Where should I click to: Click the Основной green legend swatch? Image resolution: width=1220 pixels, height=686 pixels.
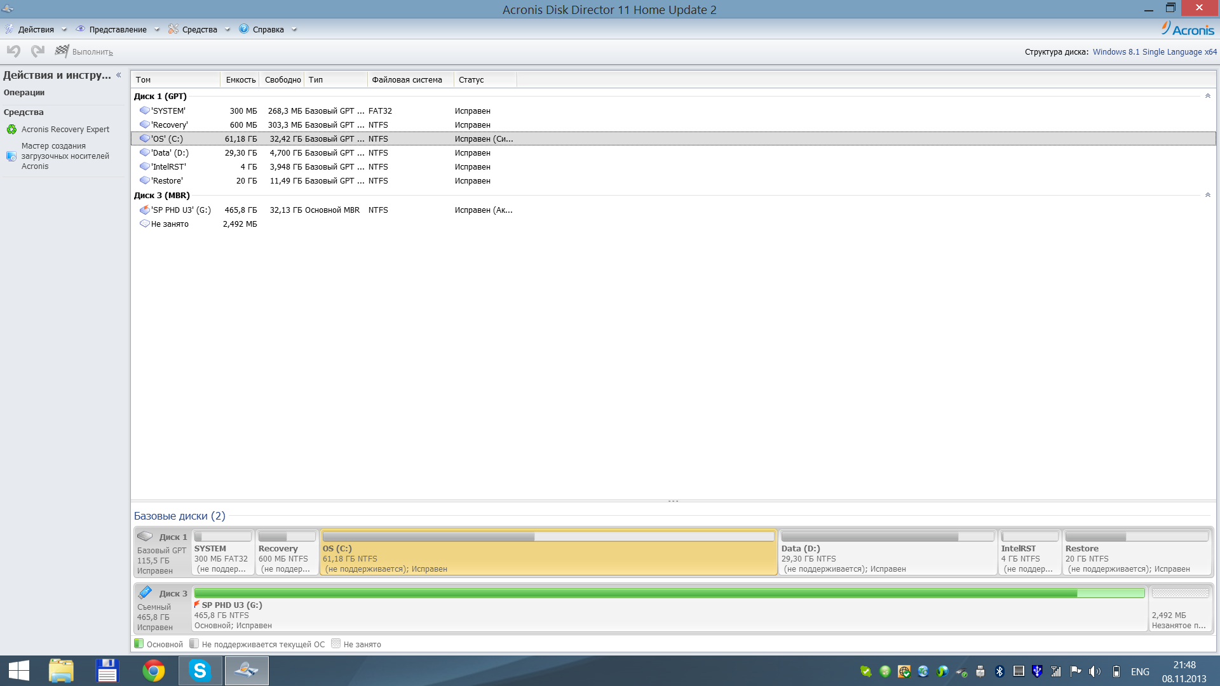click(139, 643)
